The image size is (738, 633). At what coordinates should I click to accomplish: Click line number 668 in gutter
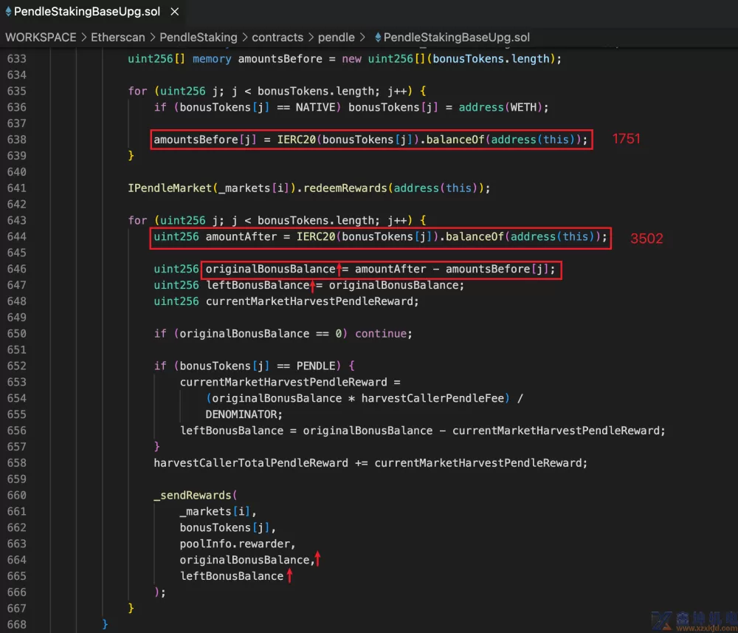pyautogui.click(x=16, y=625)
